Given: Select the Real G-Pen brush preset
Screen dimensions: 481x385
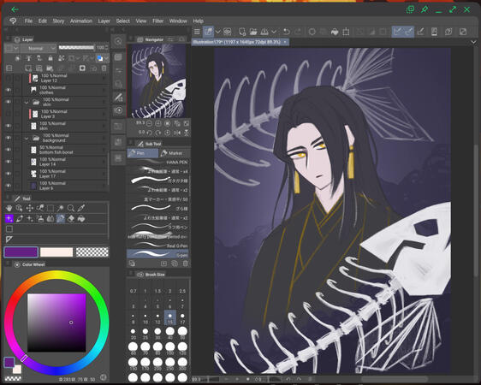Looking at the screenshot, I should pyautogui.click(x=157, y=246).
